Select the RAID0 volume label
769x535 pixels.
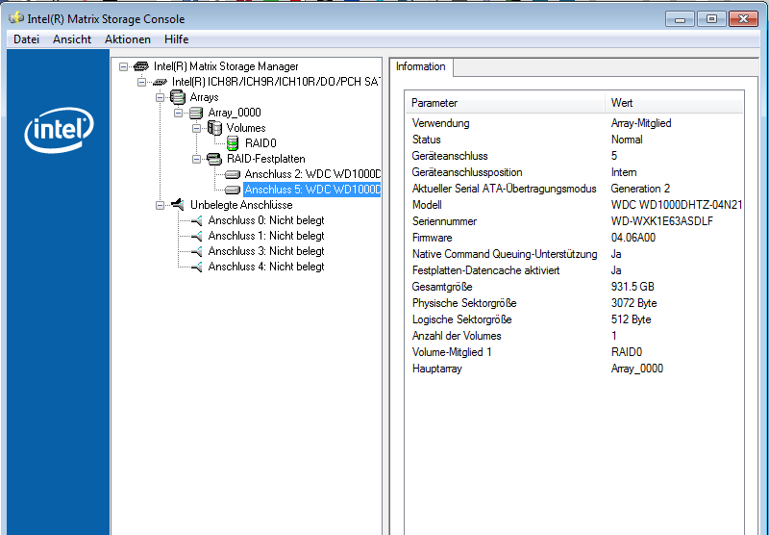[x=260, y=143]
